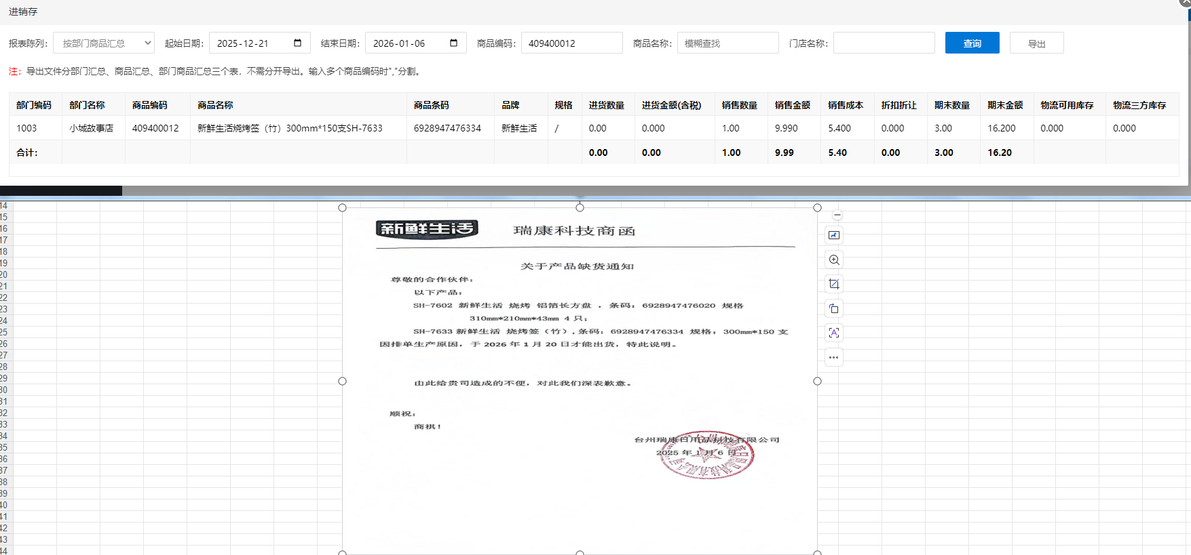Click the 商品编码 input field
The image size is (1191, 555).
(571, 43)
